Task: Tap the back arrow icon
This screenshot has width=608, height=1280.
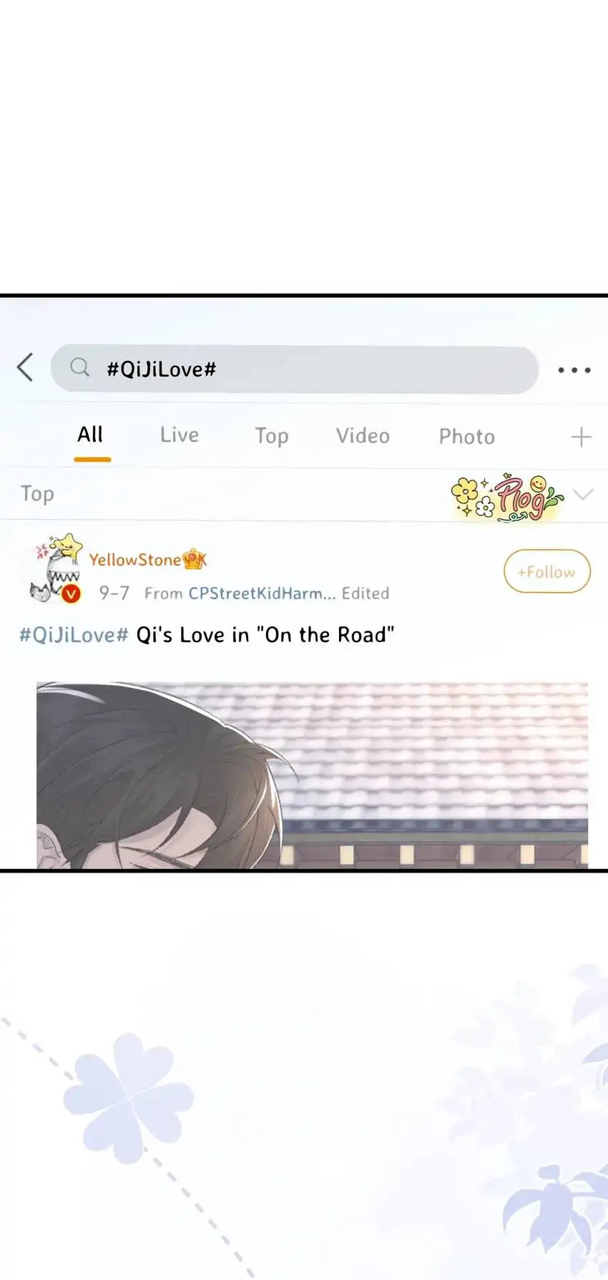Action: (25, 368)
